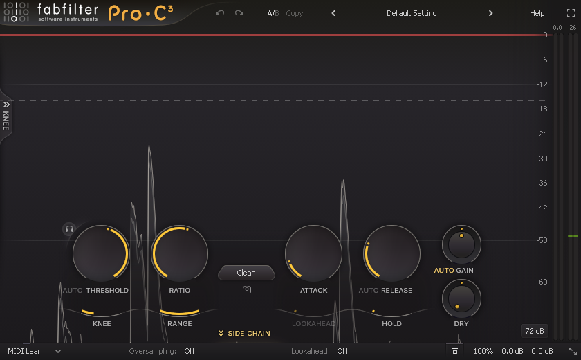Toggle A/B state comparison
Screen dimensions: 581x360
[273, 13]
